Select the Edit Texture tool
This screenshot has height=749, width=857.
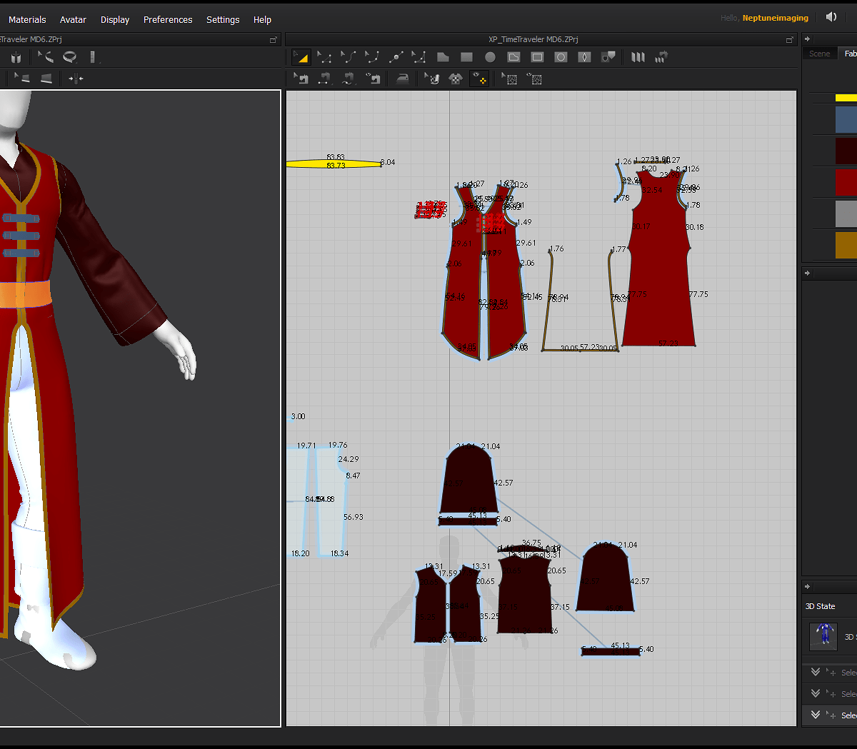tap(432, 79)
